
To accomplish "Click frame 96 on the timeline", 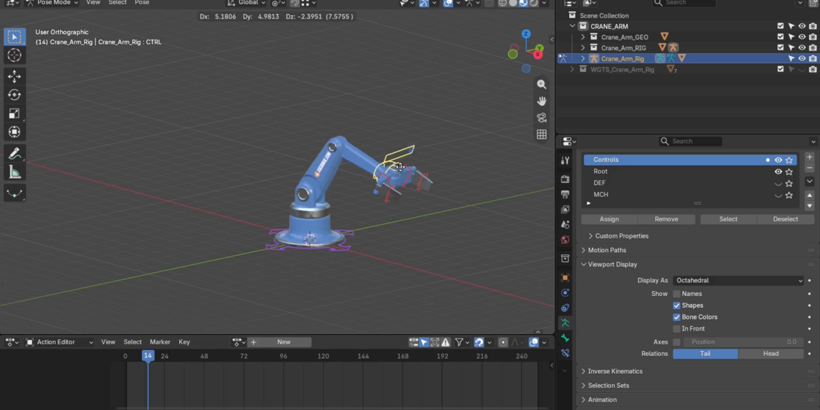I will pos(284,356).
